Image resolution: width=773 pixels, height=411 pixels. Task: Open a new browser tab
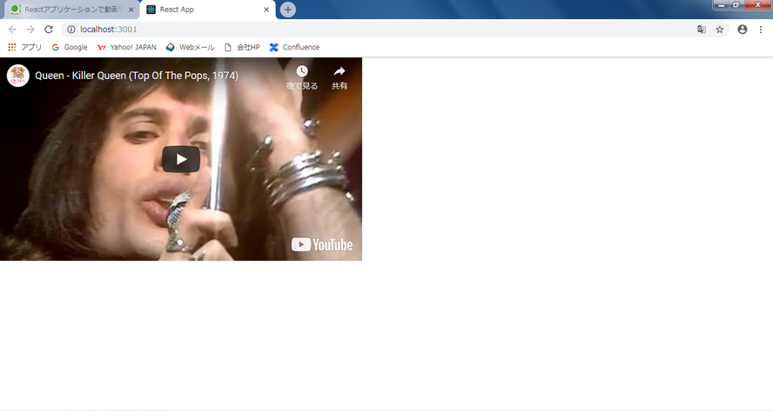(288, 10)
